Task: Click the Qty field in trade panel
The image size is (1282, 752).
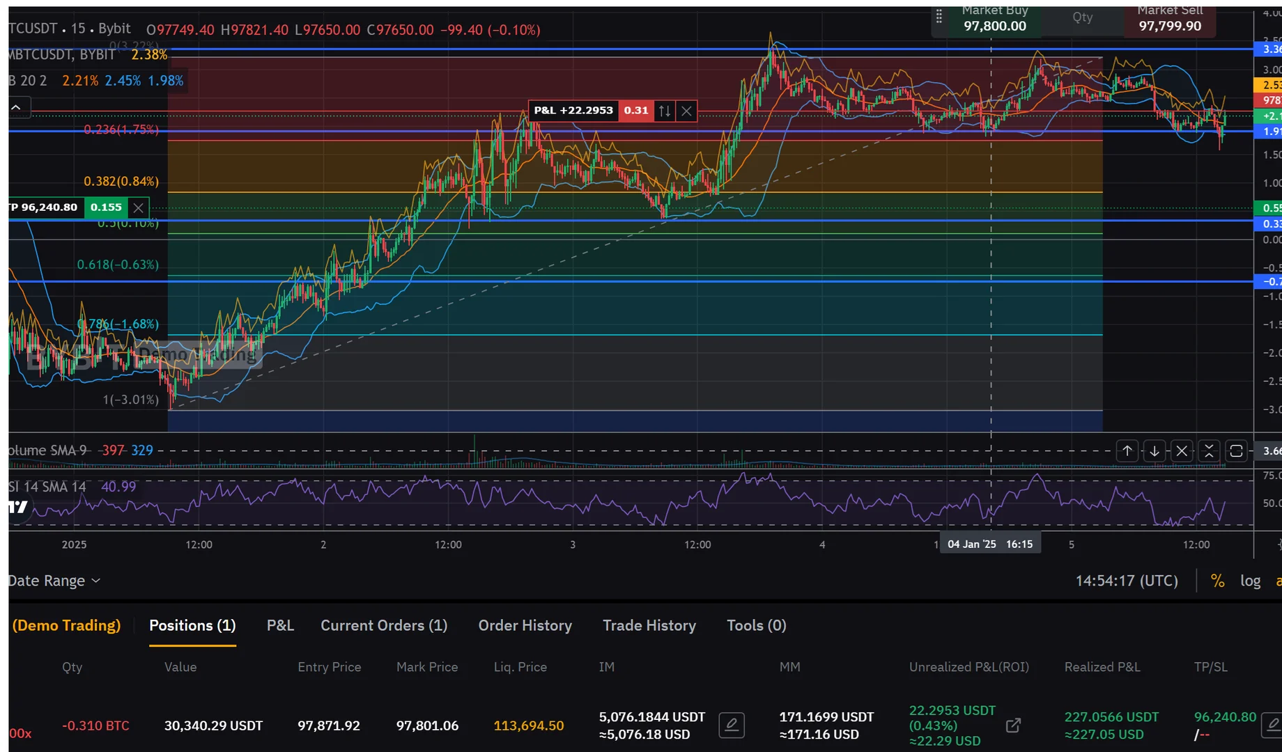Action: tap(1082, 18)
